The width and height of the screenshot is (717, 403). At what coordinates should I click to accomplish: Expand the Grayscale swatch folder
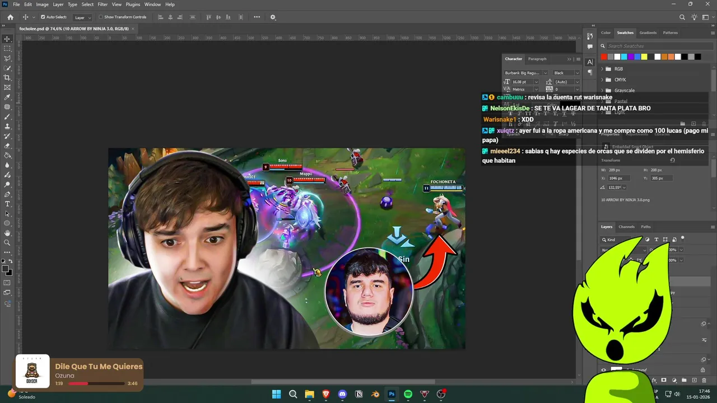point(602,90)
